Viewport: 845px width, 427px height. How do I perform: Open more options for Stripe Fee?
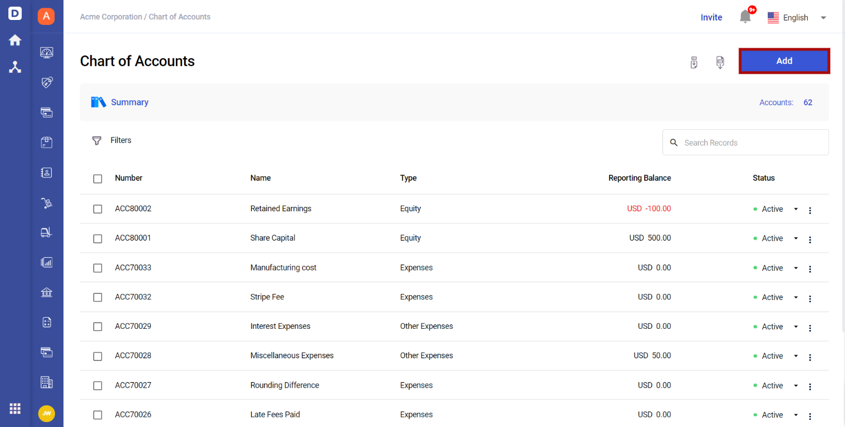pos(810,298)
